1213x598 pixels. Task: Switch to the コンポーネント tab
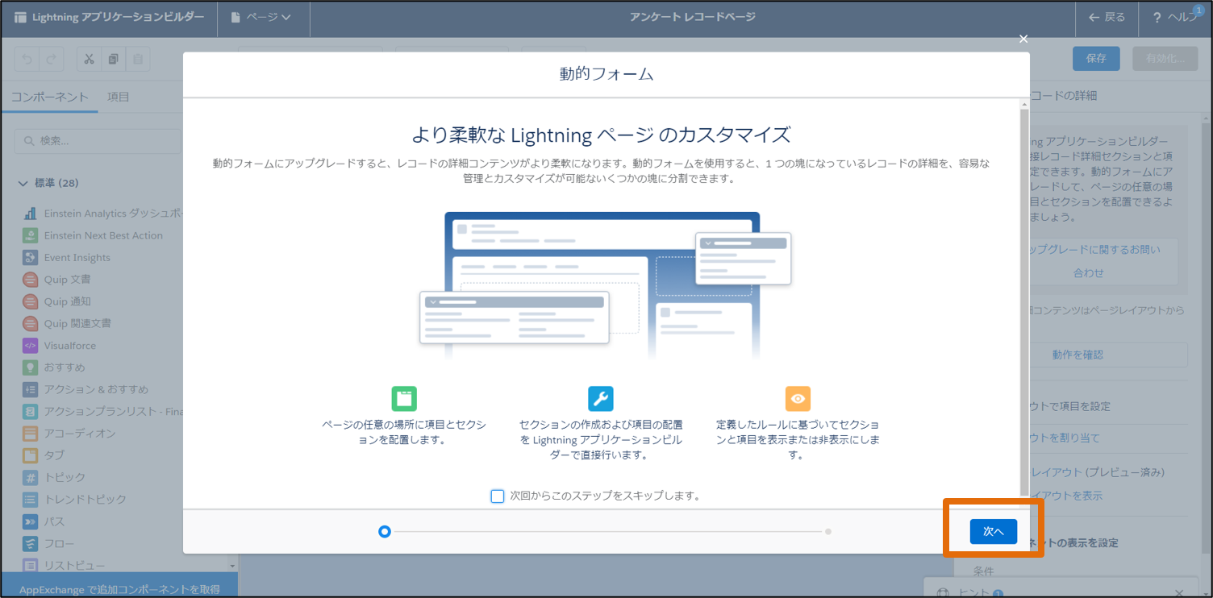[x=49, y=97]
